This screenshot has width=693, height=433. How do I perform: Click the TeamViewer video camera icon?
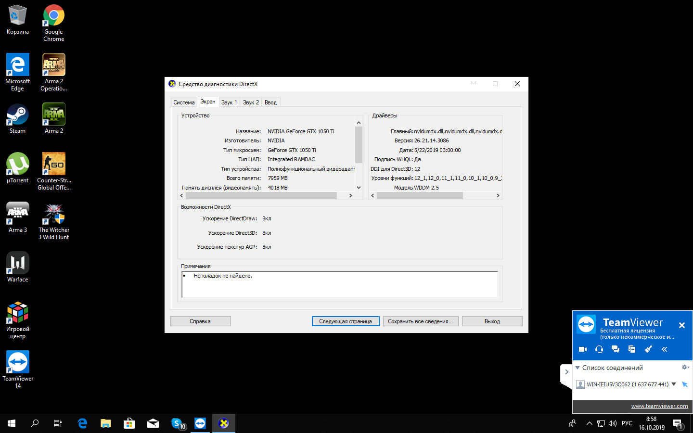[583, 349]
